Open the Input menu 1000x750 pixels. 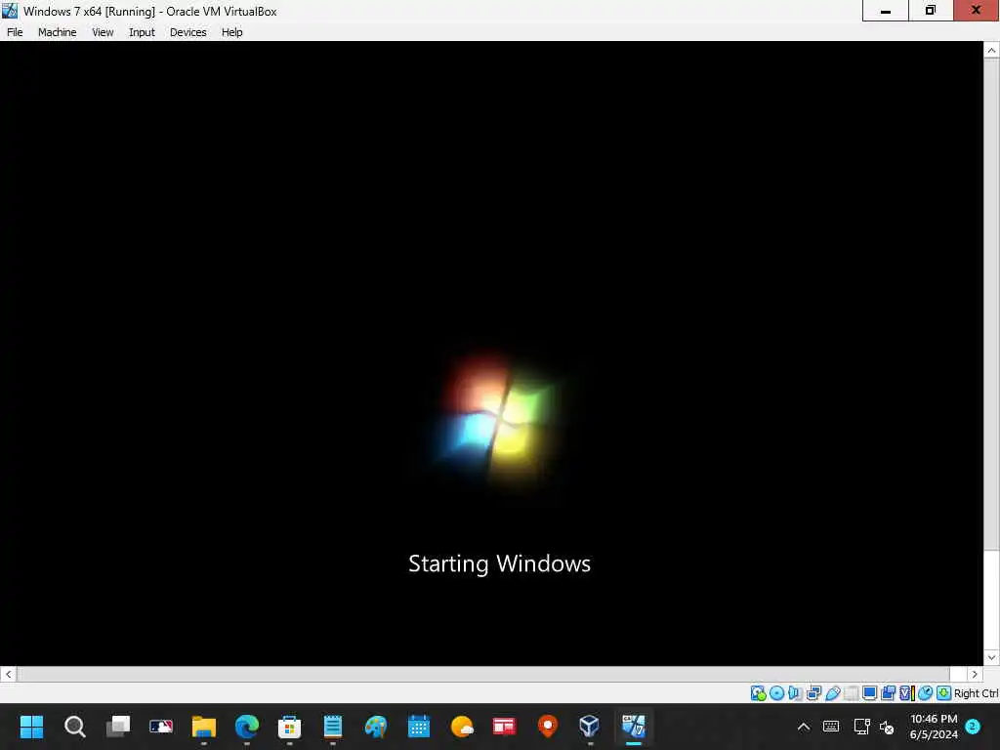click(142, 32)
